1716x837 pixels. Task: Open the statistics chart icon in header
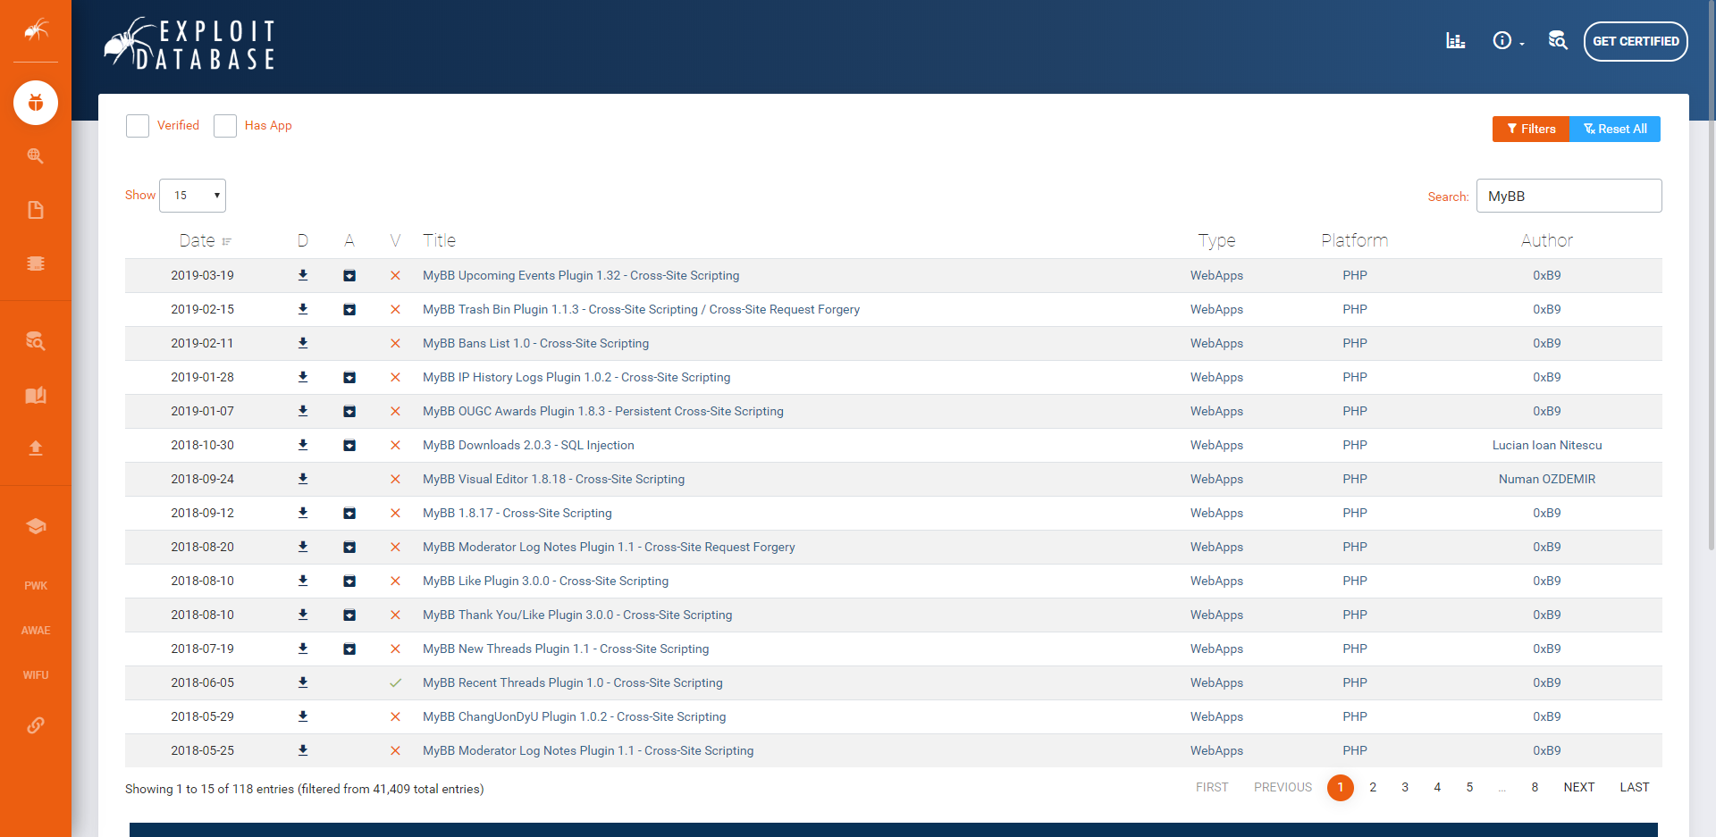pos(1456,41)
